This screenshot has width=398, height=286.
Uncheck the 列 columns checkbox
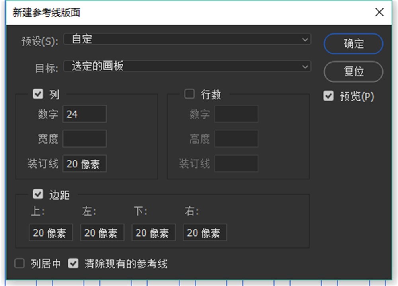point(38,94)
